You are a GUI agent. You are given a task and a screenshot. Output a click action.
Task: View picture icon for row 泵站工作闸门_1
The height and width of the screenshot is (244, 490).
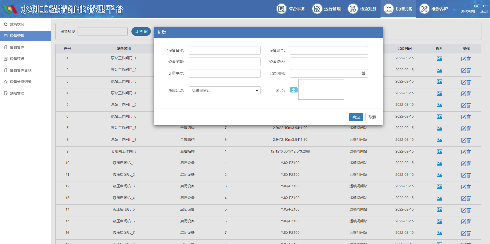click(x=439, y=59)
